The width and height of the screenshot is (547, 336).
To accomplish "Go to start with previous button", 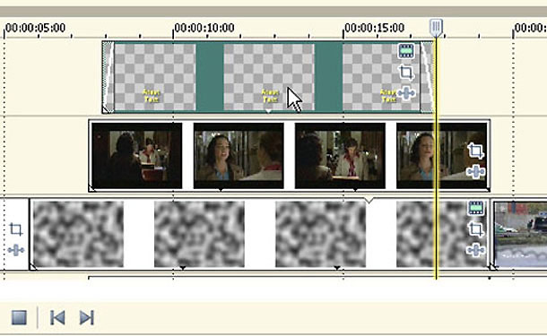I will [57, 317].
